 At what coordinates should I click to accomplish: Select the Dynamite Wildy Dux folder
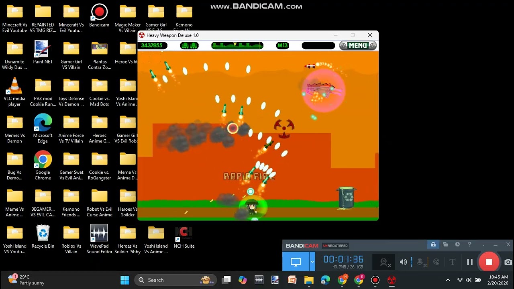click(x=14, y=55)
